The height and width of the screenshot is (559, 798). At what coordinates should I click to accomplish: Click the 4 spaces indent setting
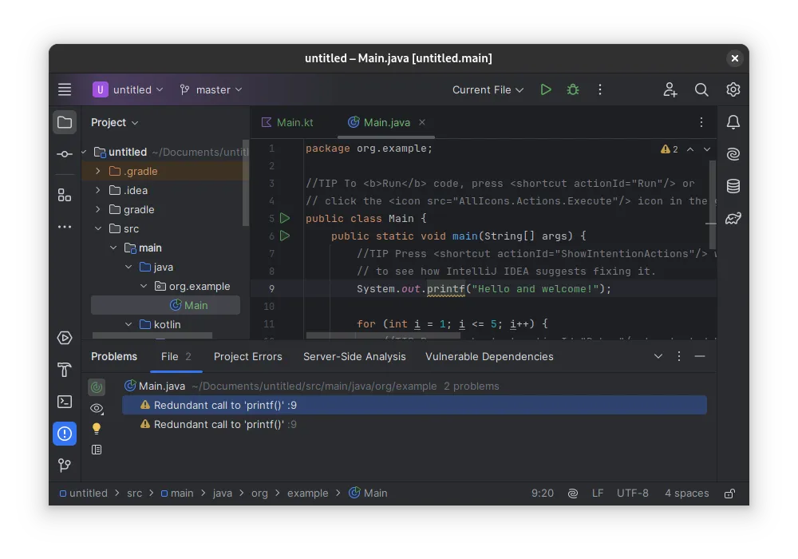point(686,494)
